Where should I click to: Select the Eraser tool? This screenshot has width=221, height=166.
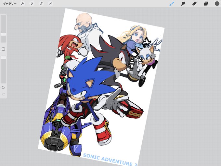[194, 4]
